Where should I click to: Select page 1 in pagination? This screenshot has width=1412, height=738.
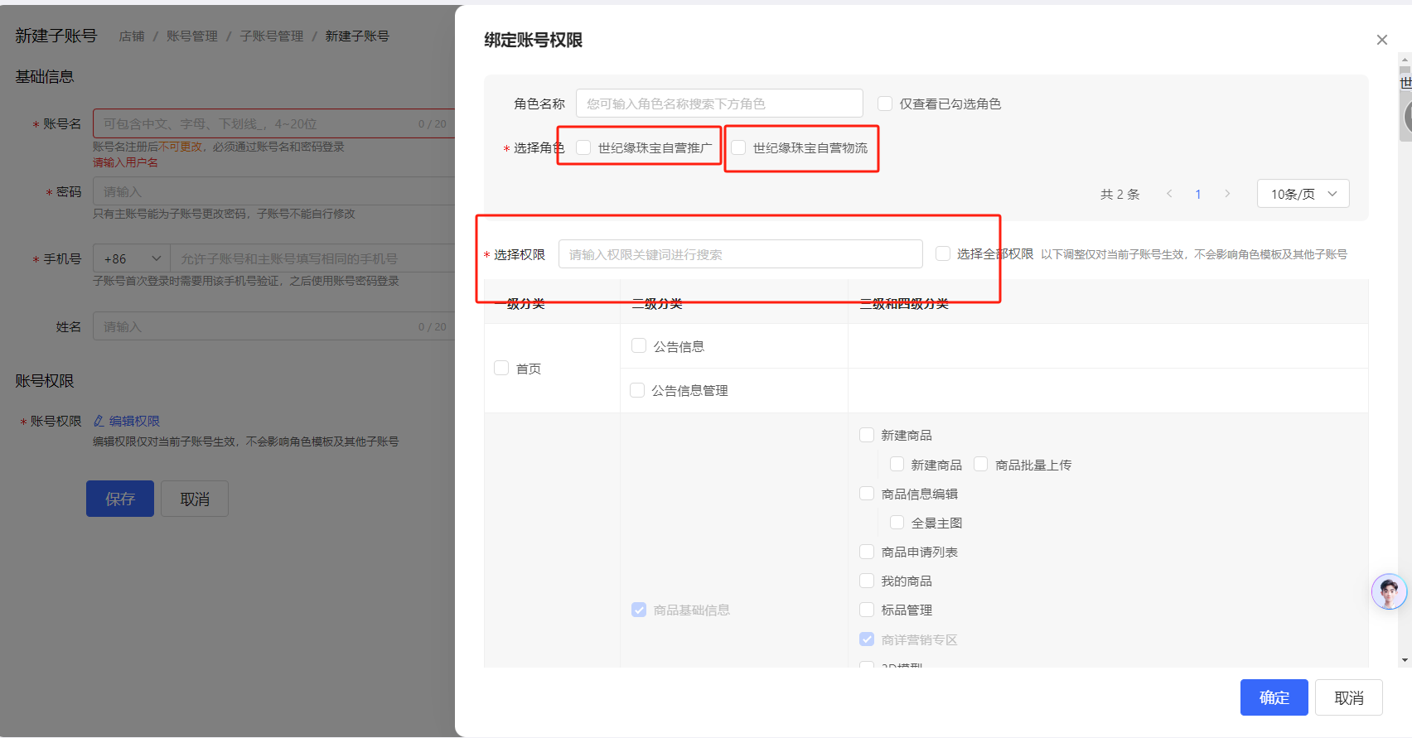coord(1198,194)
